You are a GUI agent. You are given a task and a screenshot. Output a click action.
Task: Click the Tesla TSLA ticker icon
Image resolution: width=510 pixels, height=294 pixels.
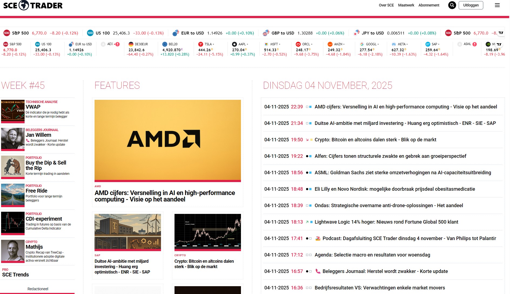pos(200,44)
